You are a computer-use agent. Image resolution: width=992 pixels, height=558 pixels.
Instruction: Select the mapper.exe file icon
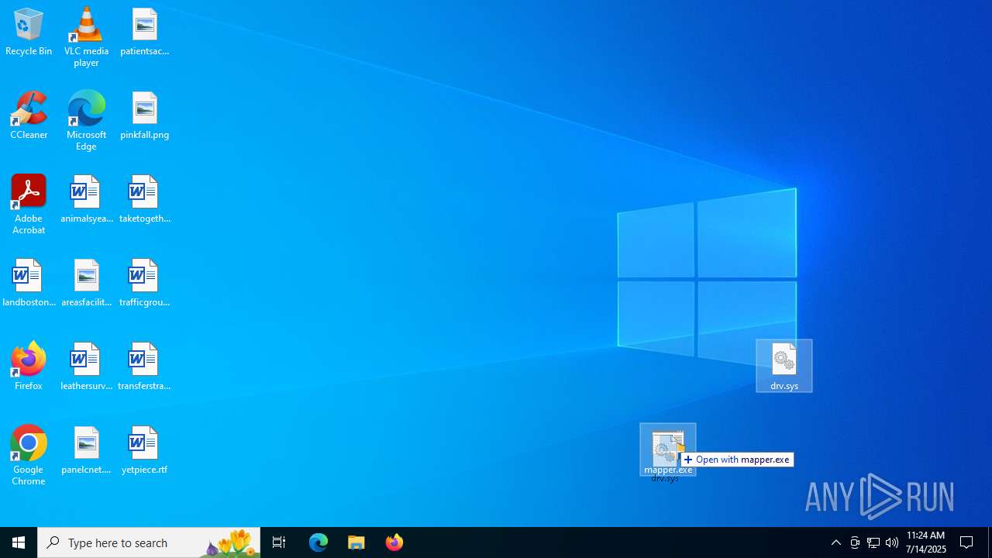pyautogui.click(x=668, y=449)
